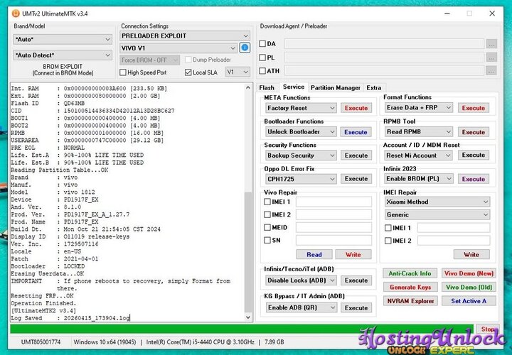
Task: Execute Reset Mi Account
Action: click(x=474, y=155)
